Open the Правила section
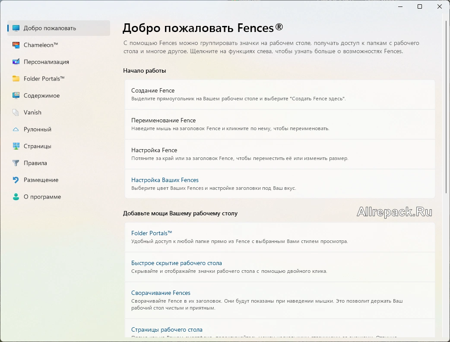This screenshot has height=342, width=450. coord(59,163)
